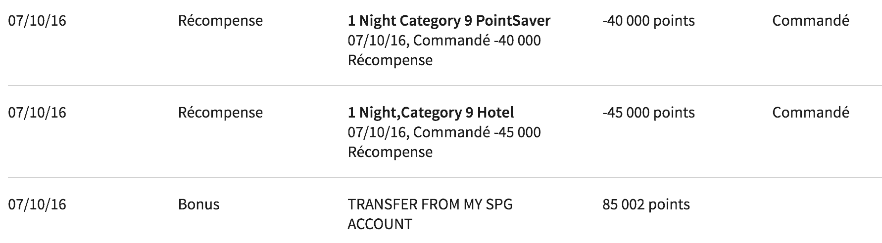This screenshot has width=882, height=243.
Task: Click 'Bonus' type in third row
Action: coord(198,204)
